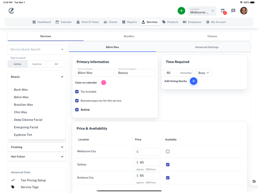The image size is (258, 193).
Task: Toggle the Active service checkbox
Action: [77, 110]
